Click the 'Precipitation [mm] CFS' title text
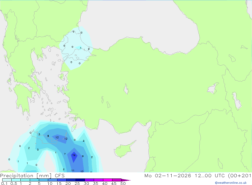252x185 pixels. [32, 175]
